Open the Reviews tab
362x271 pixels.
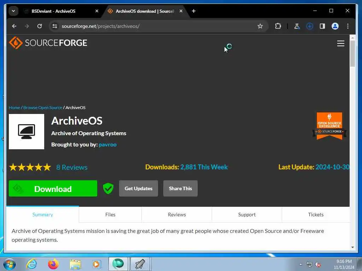(177, 215)
